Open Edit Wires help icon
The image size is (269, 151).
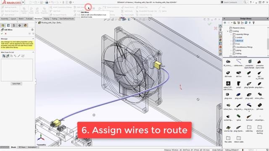[32, 30]
